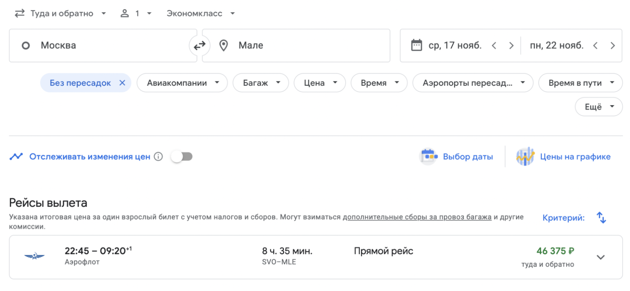Click the origin circle icon
The height and width of the screenshot is (291, 630).
point(26,46)
